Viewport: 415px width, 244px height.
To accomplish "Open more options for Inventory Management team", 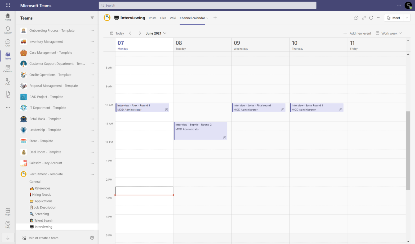I will point(92,42).
